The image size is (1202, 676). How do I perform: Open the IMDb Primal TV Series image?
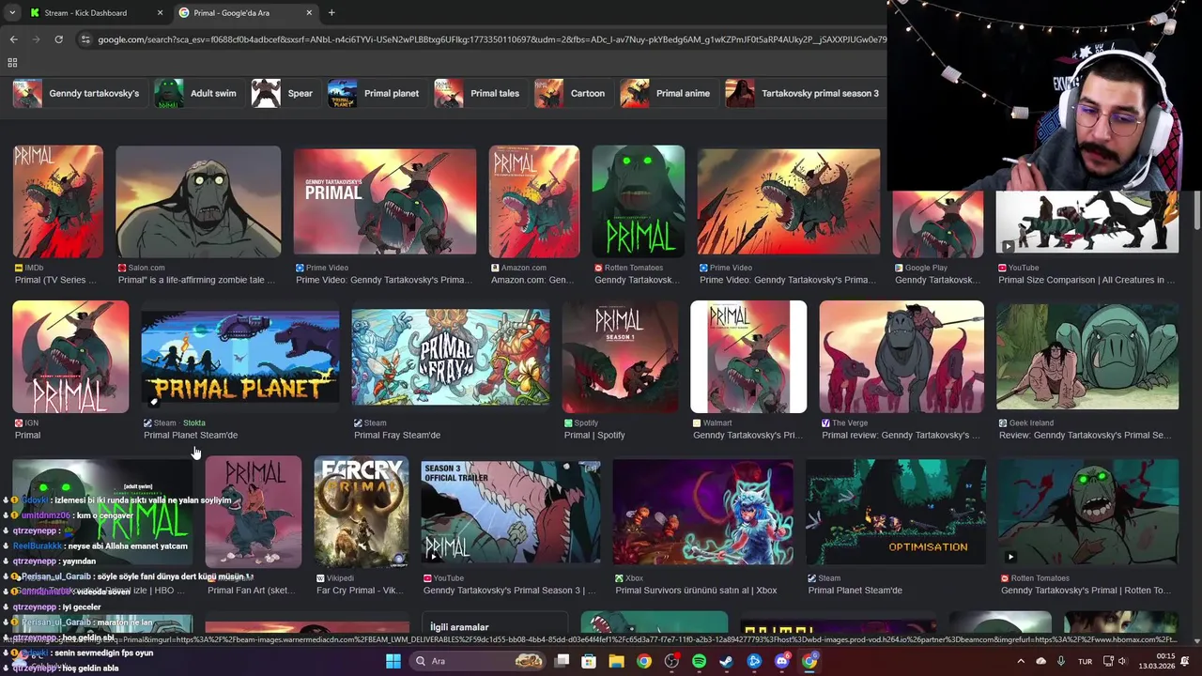coord(58,201)
